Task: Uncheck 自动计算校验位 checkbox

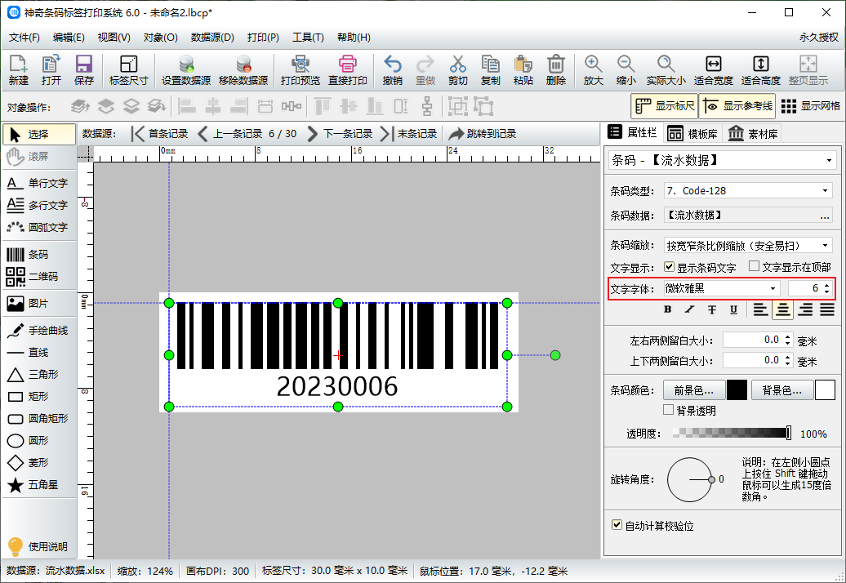Action: (617, 525)
